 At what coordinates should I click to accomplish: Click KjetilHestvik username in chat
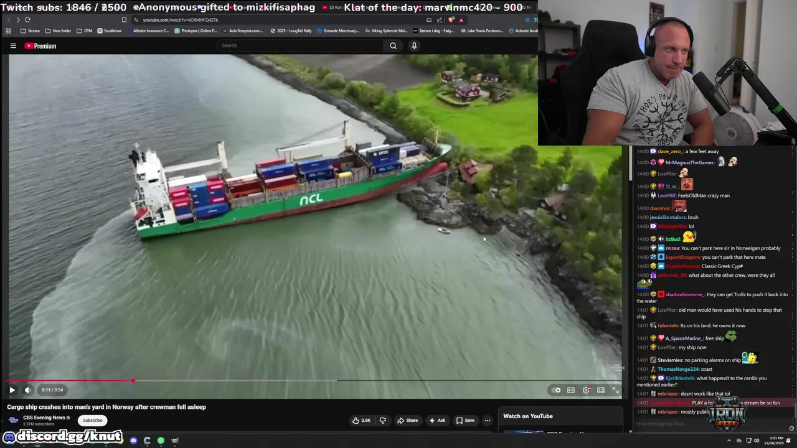(679, 378)
